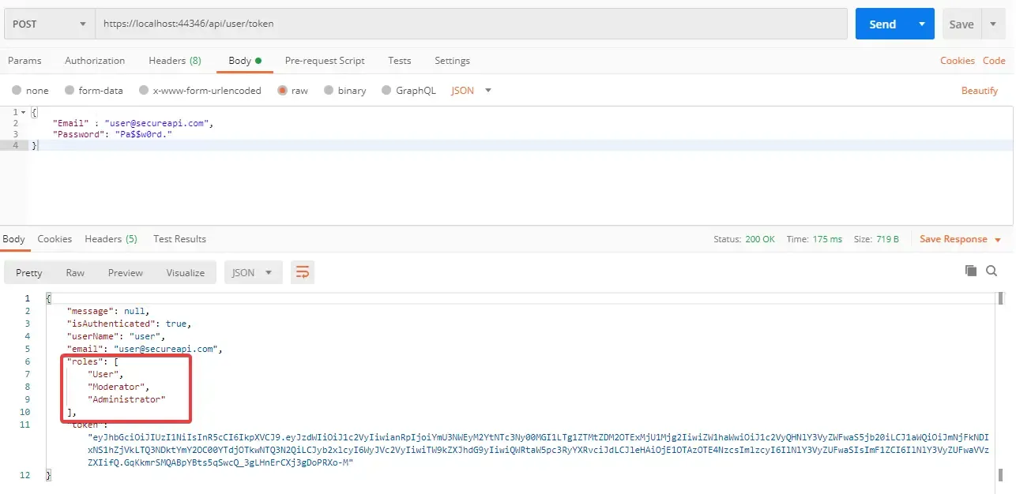Select the form-data body type
This screenshot has width=1016, height=494.
[x=93, y=90]
